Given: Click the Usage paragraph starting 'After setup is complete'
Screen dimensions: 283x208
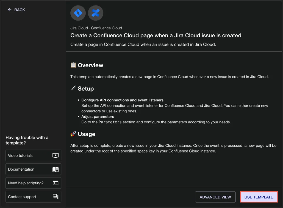Looking at the screenshot, I should [x=173, y=148].
